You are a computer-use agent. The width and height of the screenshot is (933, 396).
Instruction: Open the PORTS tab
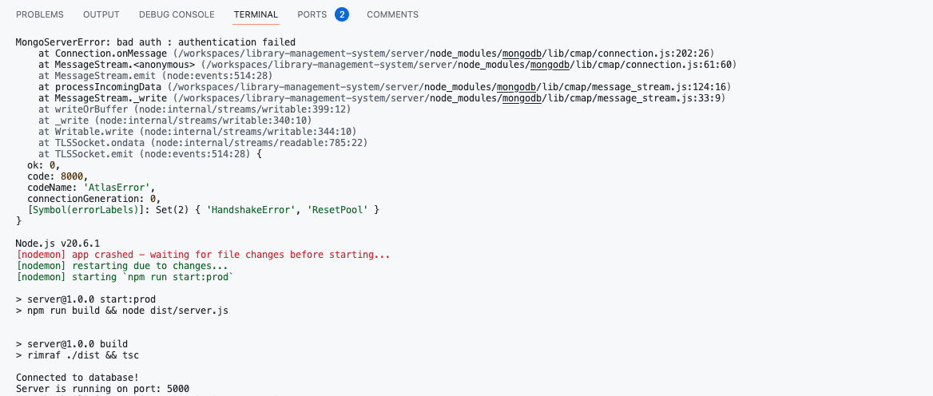tap(312, 14)
